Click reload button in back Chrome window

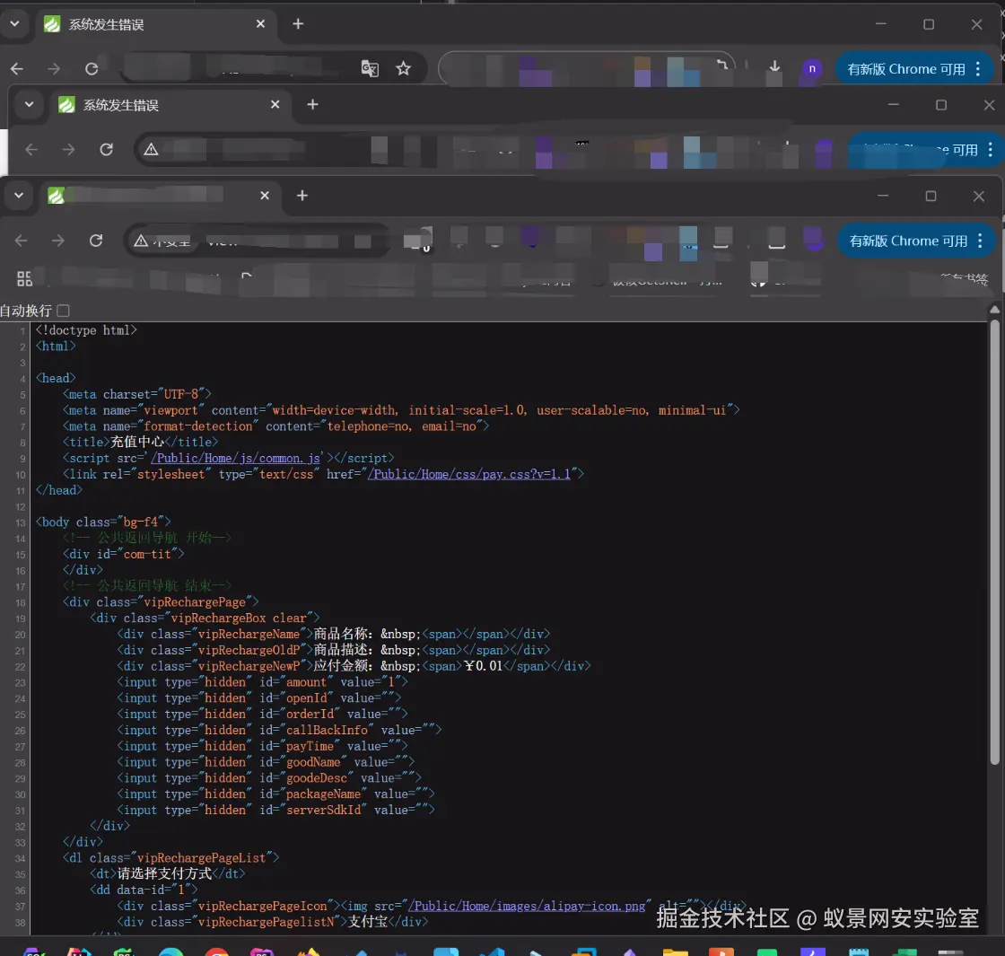click(92, 68)
